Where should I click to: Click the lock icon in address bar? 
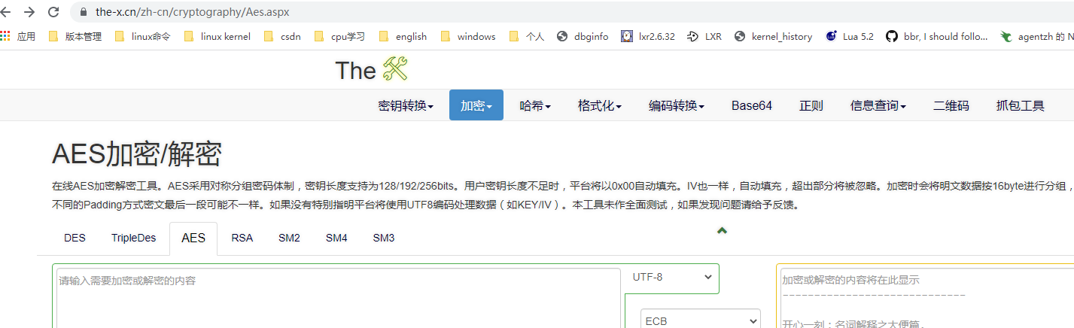pos(84,12)
